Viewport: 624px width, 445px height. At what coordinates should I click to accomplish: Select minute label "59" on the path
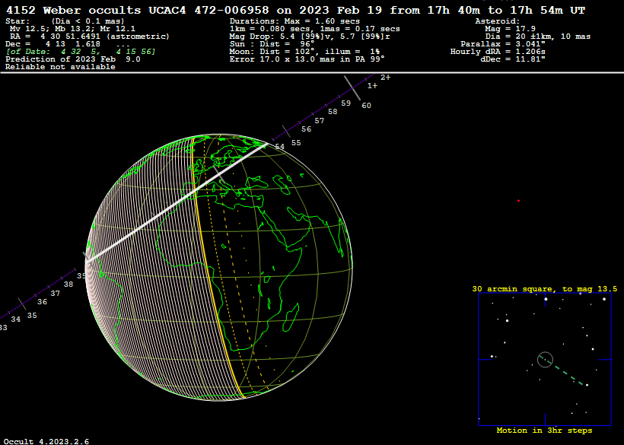[345, 103]
